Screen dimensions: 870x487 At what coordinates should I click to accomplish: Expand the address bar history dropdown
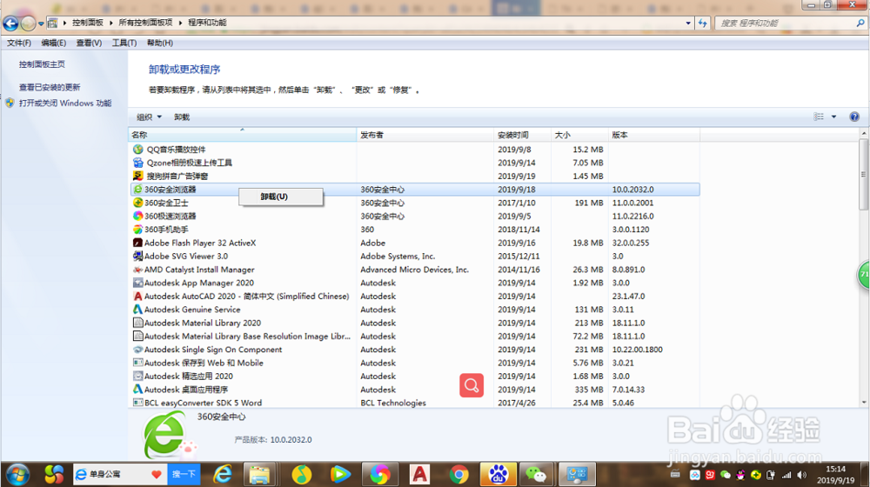(688, 23)
